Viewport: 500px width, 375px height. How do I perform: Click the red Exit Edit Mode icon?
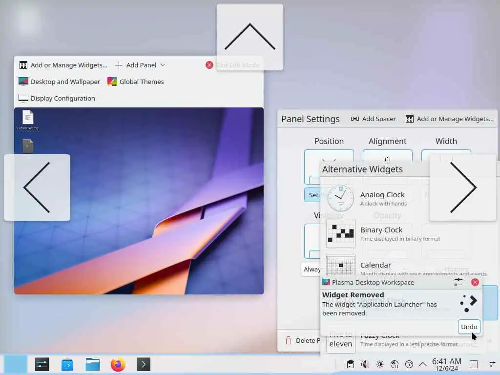click(209, 65)
